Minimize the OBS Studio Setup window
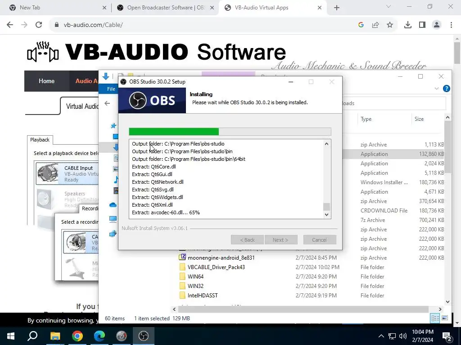Screen dimensions: 461x345 click(x=291, y=82)
